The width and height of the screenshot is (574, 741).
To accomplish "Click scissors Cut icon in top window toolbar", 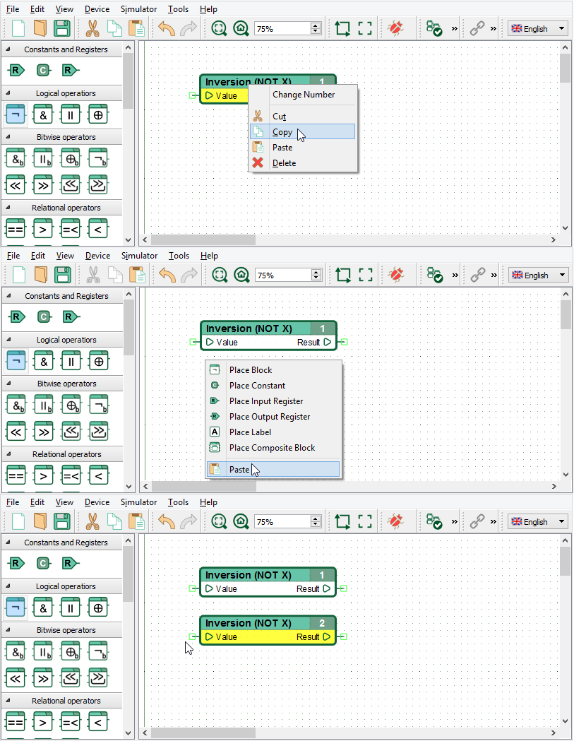I will pos(92,28).
